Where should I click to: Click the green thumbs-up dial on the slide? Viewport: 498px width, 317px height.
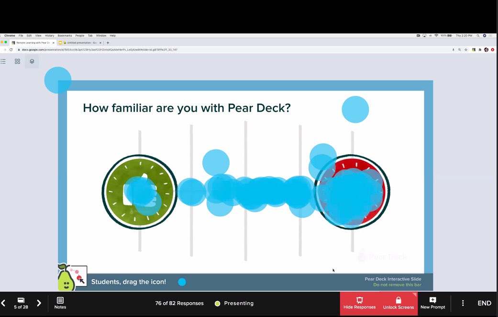click(140, 192)
